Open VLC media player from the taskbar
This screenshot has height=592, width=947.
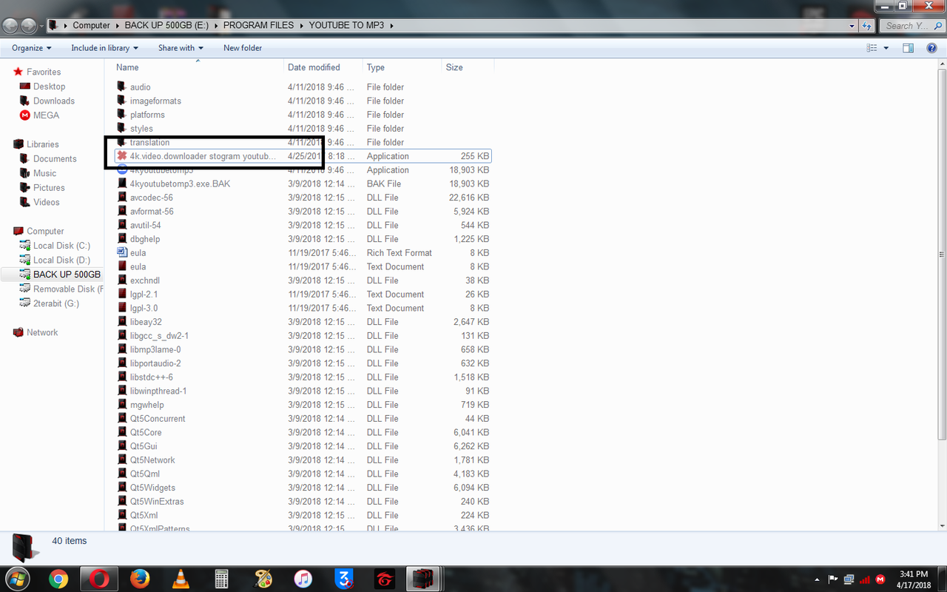click(181, 579)
